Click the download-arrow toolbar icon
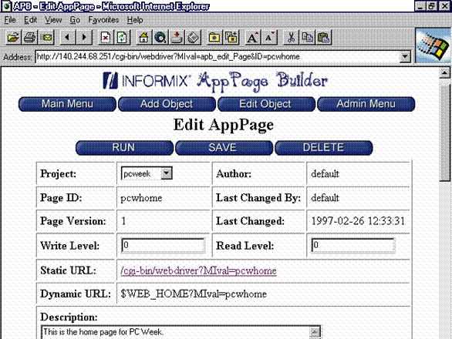This screenshot has width=452, height=339. [x=177, y=38]
